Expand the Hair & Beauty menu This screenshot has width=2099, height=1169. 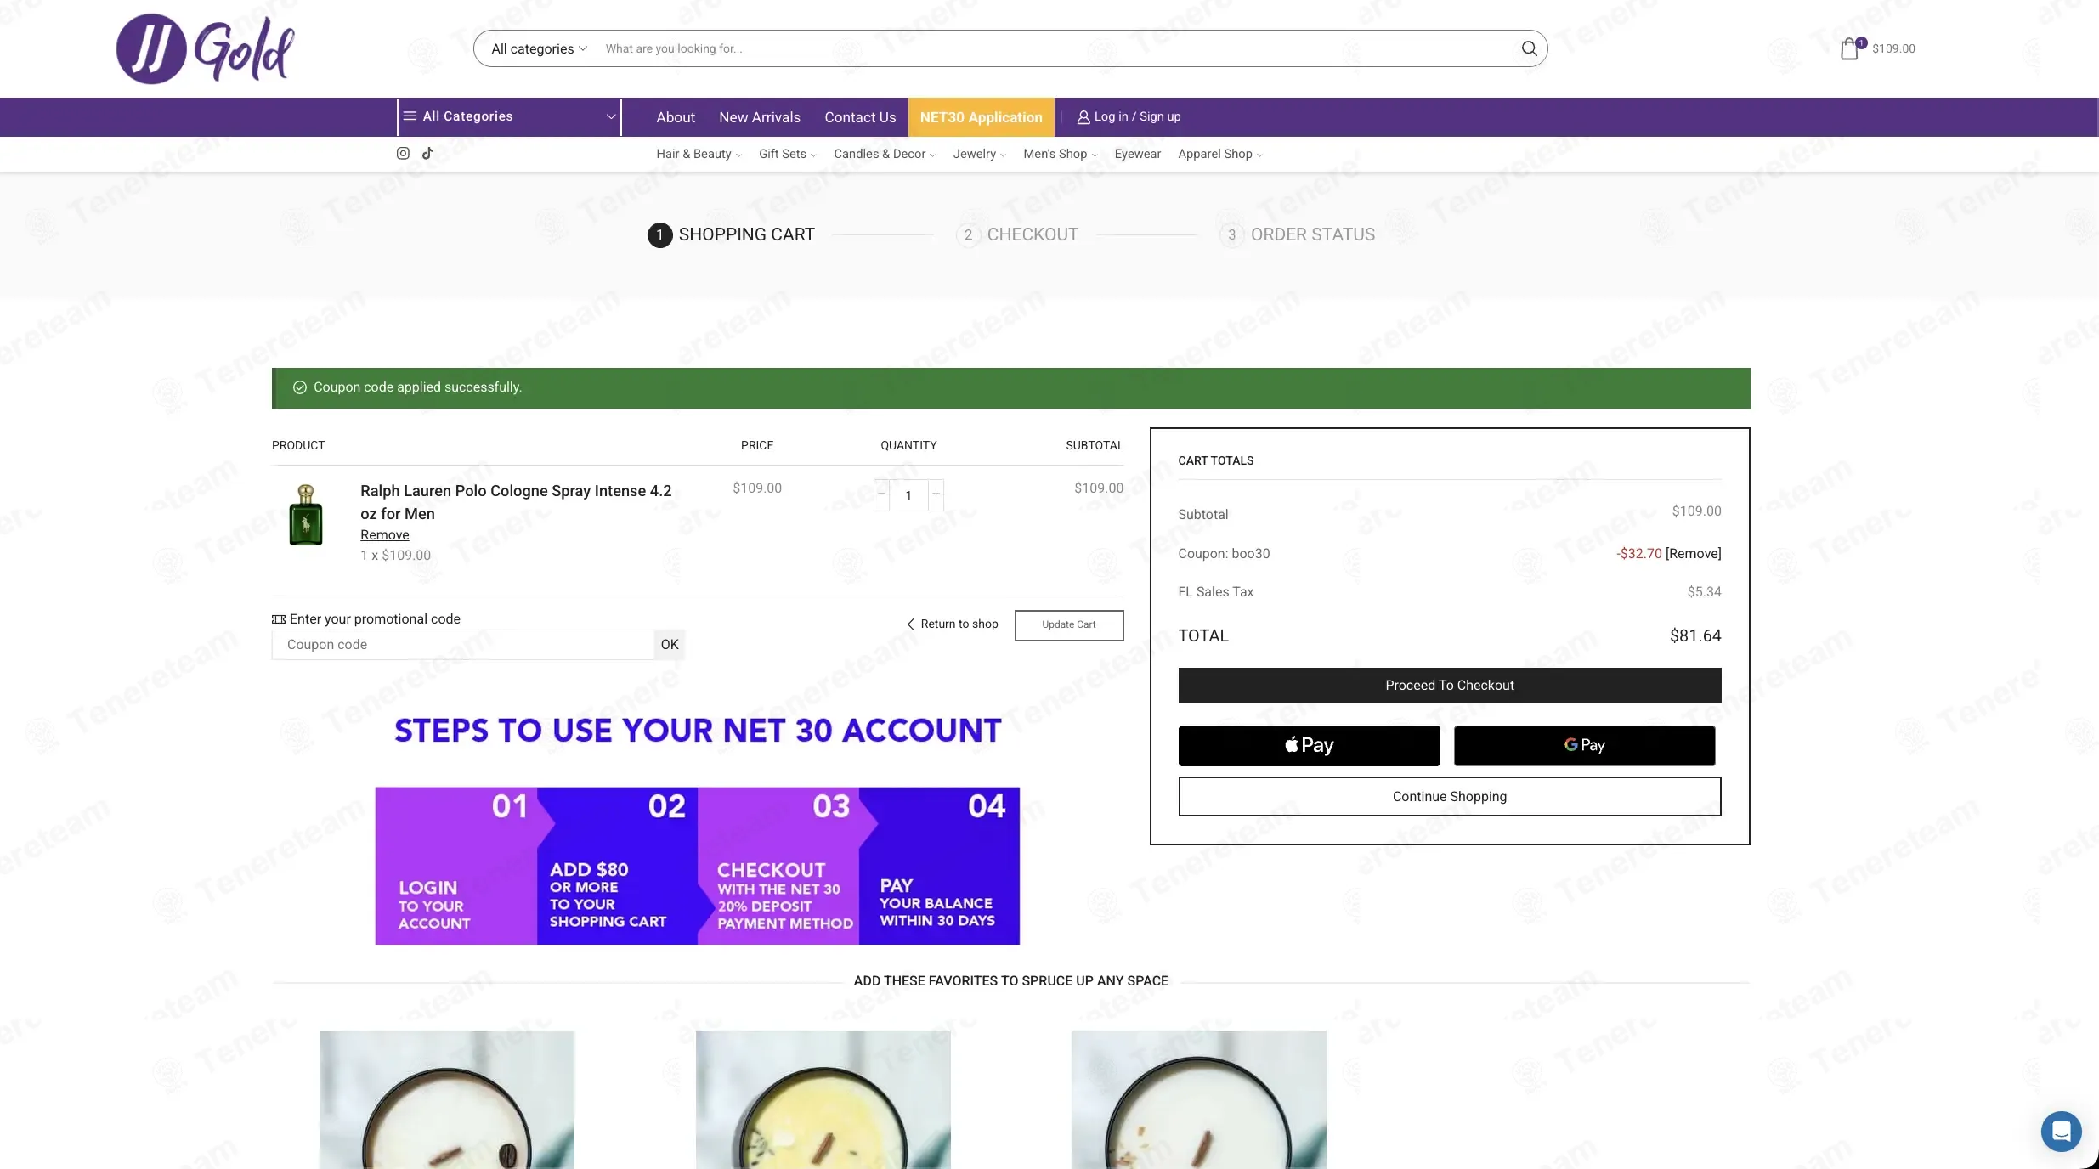[x=699, y=154]
